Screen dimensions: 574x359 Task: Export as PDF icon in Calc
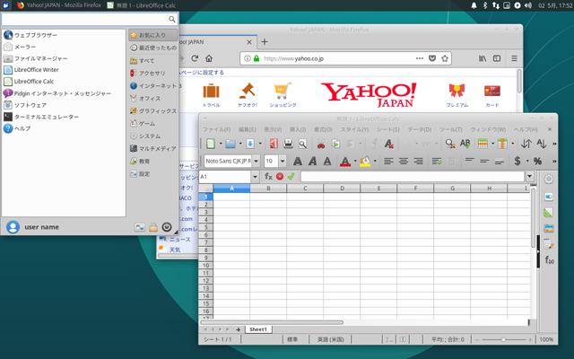coord(274,144)
